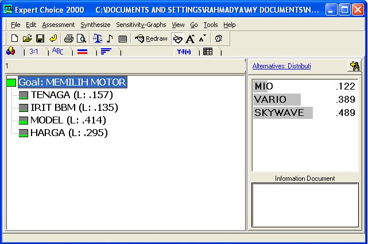Click the Add Alternative icon

click(x=354, y=66)
